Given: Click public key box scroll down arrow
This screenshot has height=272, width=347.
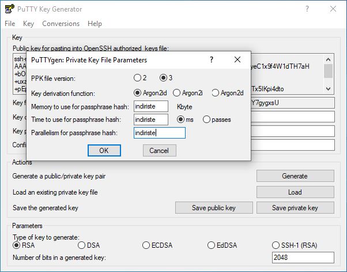Looking at the screenshot, I should pos(328,89).
